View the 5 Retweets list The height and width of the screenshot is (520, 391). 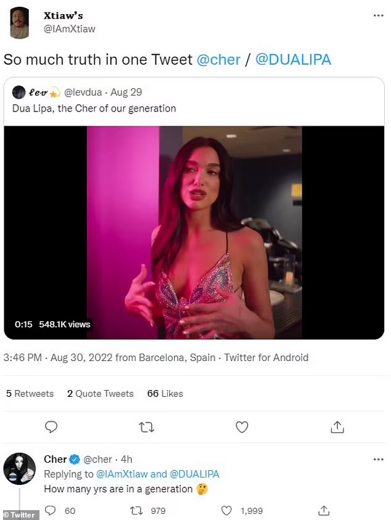[30, 394]
